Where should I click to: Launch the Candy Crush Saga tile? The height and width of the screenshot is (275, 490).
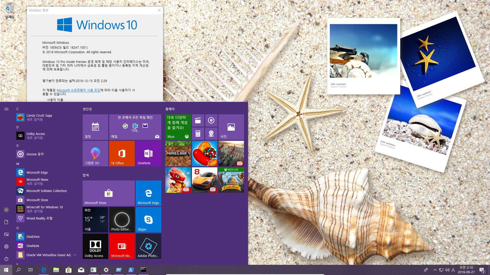tap(204, 154)
